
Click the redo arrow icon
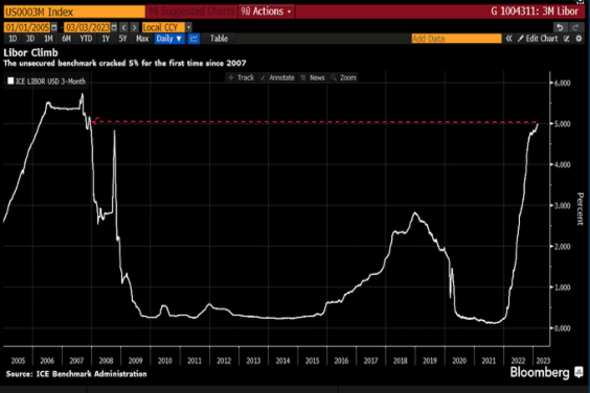click(575, 27)
